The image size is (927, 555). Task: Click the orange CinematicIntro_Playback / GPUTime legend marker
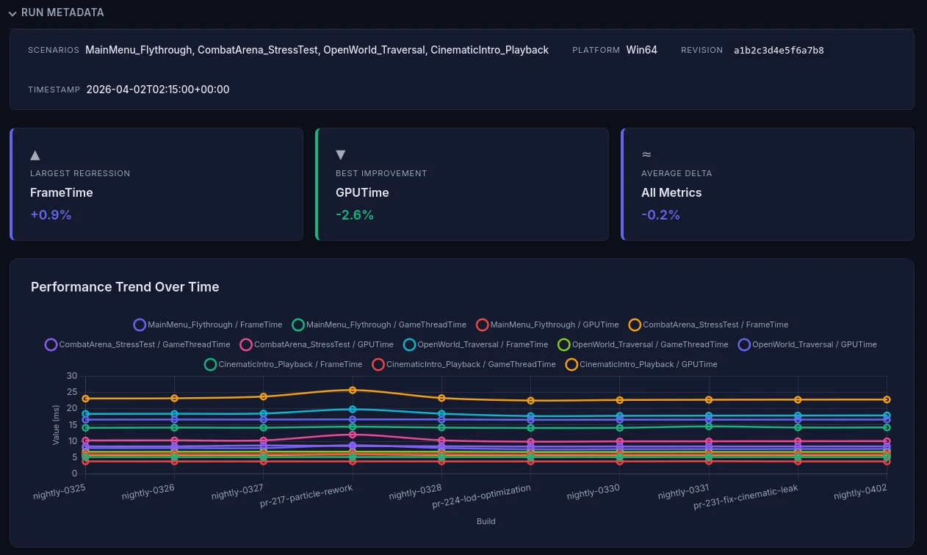pyautogui.click(x=572, y=364)
